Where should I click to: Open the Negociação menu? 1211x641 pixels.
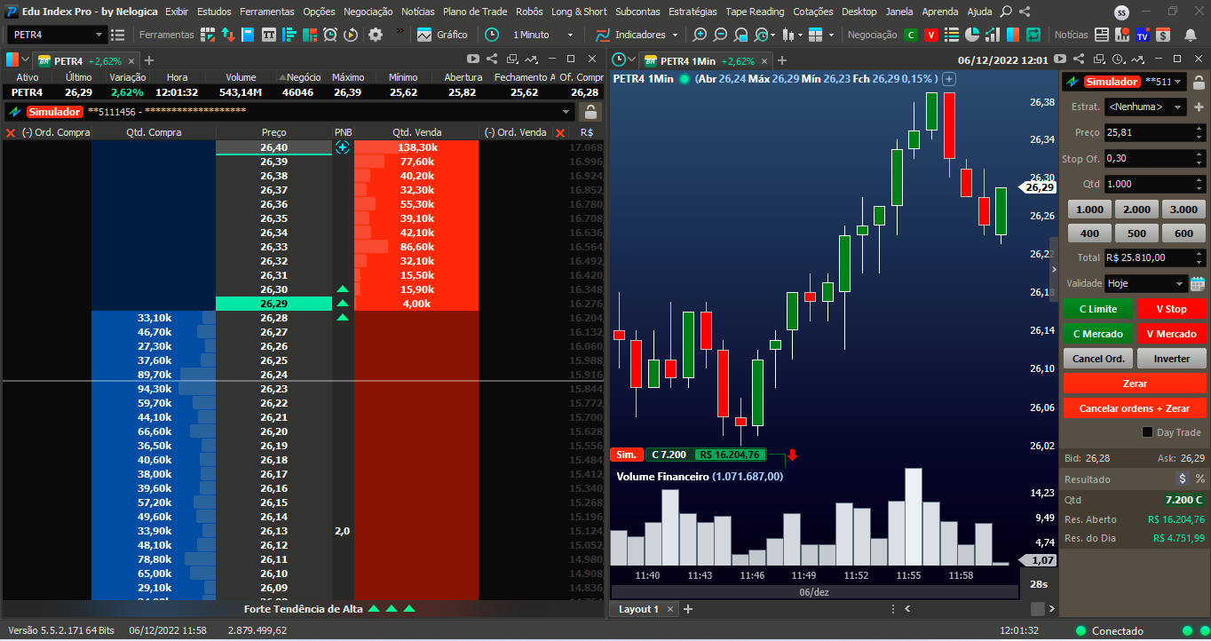coord(368,12)
